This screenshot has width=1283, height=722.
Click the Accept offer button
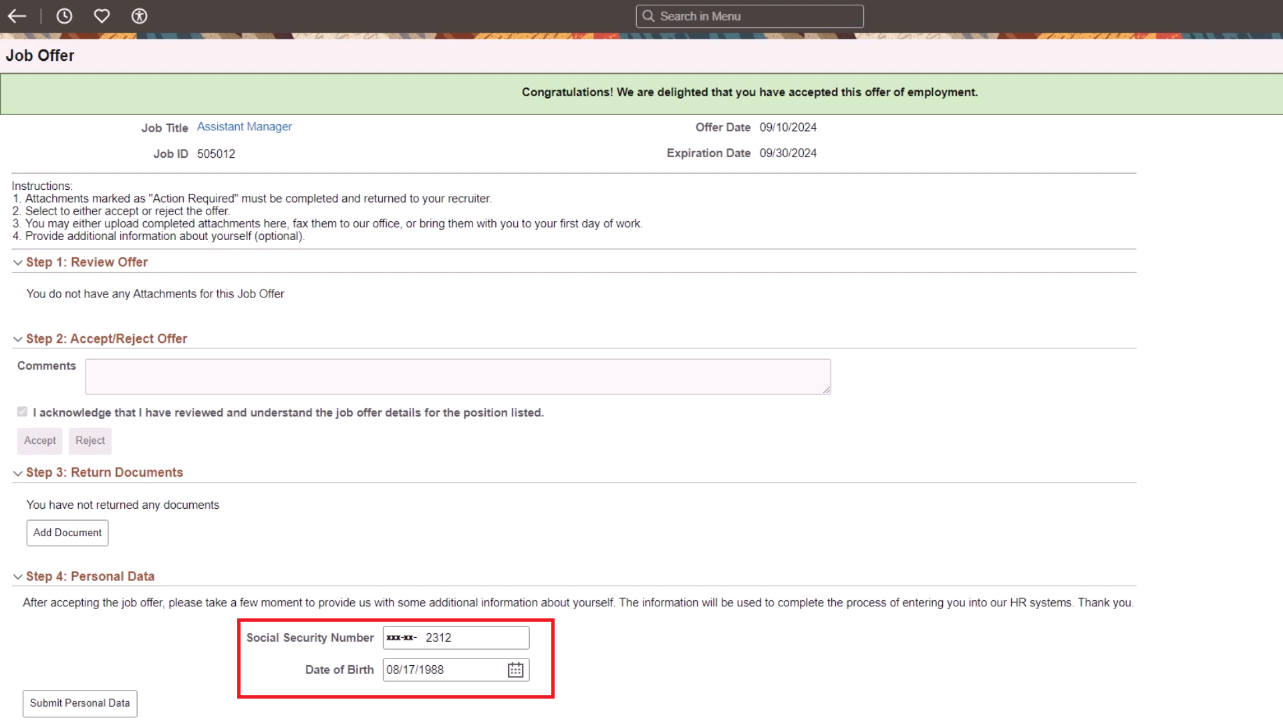(39, 441)
